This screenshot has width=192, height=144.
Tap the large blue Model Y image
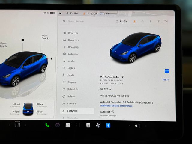(136, 48)
